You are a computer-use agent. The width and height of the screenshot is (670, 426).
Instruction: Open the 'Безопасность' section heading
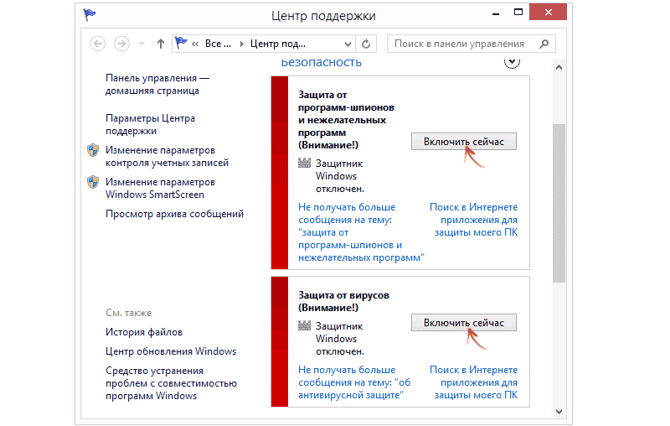click(321, 62)
